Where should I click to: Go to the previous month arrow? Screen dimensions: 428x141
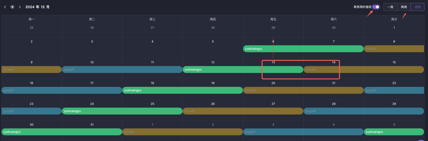5,7
